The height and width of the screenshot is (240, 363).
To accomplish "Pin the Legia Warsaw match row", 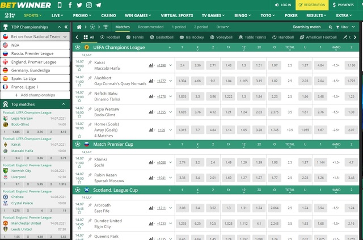I will (90, 109).
